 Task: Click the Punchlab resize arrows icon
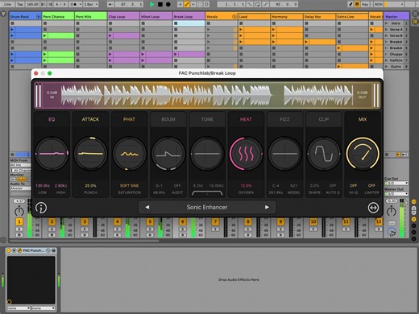(x=373, y=208)
